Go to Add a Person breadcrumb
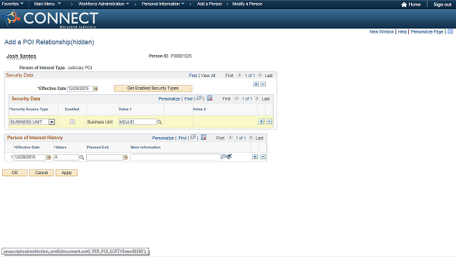Screen dimensions: 456x257 pos(209,4)
